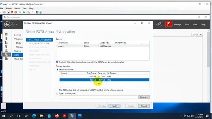Screen dimensions: 212x119
Task: Open the clock showing 12:38 PM
Action: coord(199,116)
